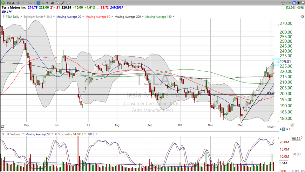Open the T dropdown button
Viewport: 305px width, 172px height.
tap(299, 3)
